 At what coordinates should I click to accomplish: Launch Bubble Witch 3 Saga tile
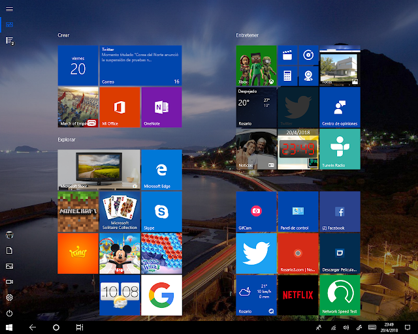161,253
